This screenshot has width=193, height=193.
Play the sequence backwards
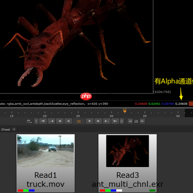click(68, 121)
